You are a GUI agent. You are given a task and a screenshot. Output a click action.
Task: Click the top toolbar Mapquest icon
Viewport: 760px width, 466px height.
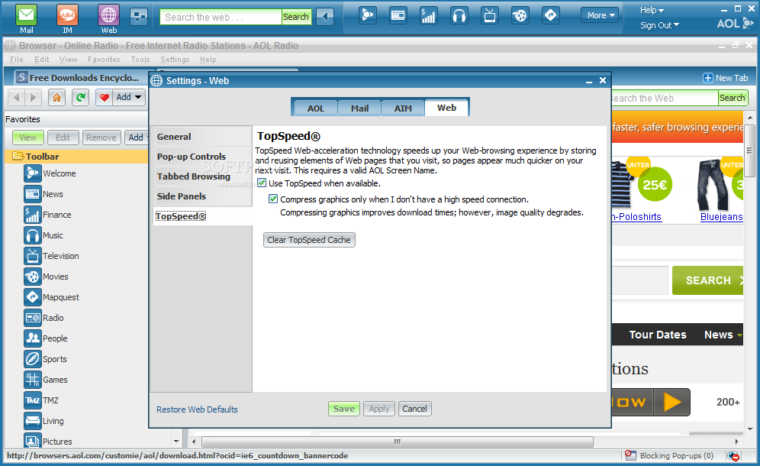[x=551, y=15]
